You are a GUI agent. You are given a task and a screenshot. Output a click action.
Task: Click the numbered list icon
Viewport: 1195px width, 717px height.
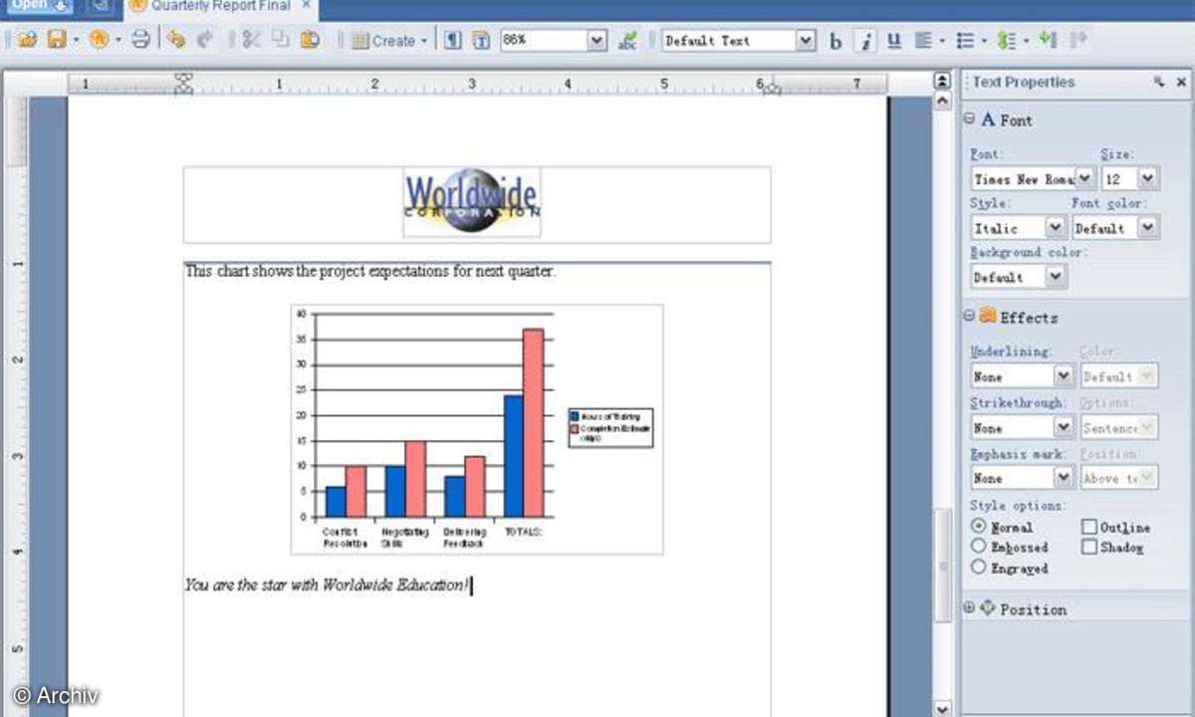[1006, 41]
